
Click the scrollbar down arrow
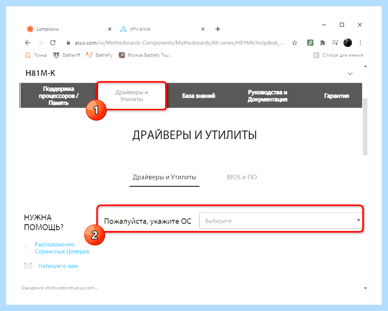pos(365,288)
